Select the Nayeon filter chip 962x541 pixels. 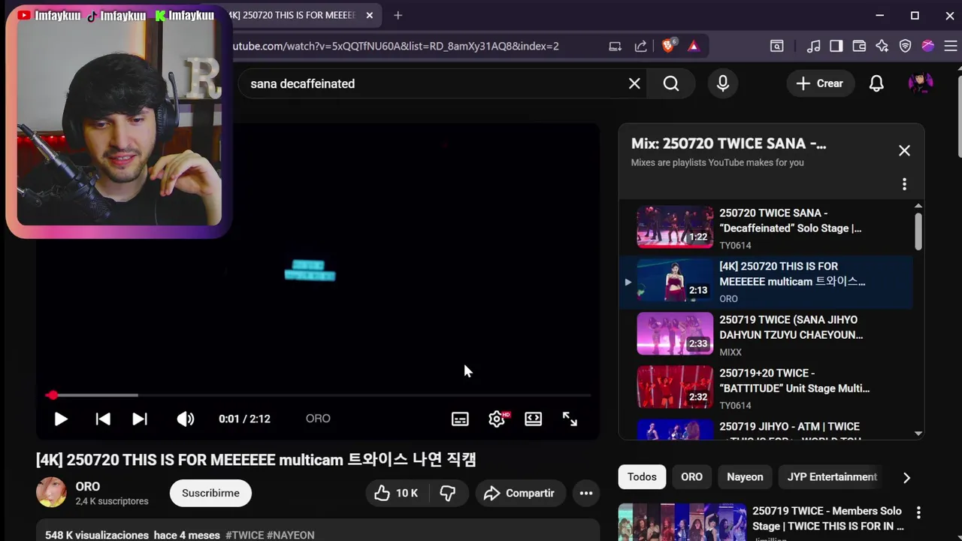point(745,477)
